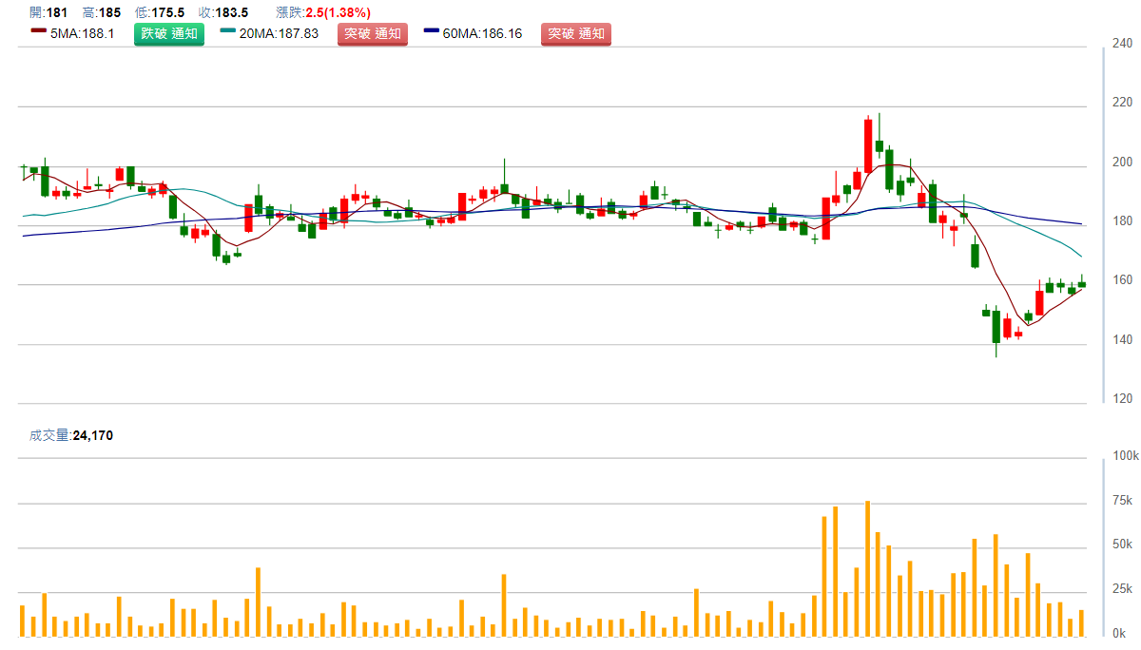Click the dark red 5MA legend marker
Screen dimensions: 1141x650
coord(39,31)
